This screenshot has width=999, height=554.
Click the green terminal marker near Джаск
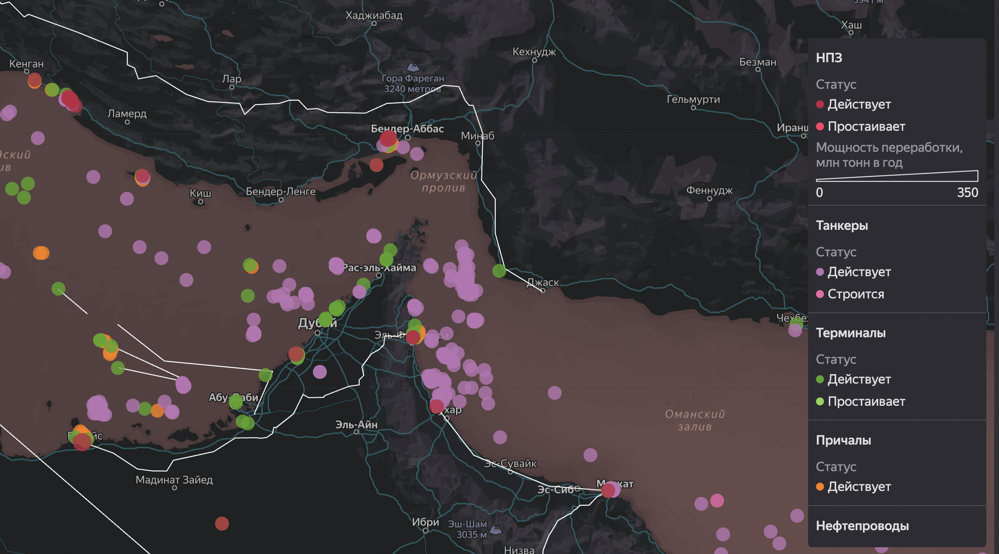499,271
